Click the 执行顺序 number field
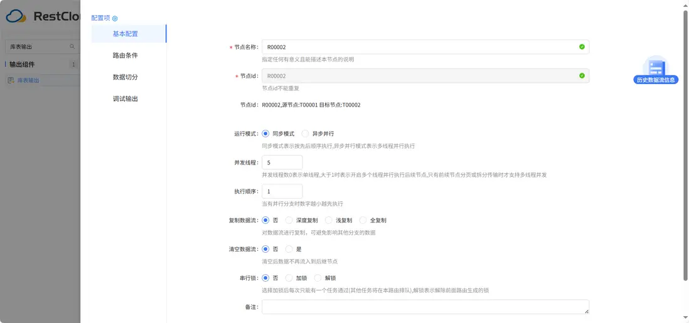 coord(282,191)
